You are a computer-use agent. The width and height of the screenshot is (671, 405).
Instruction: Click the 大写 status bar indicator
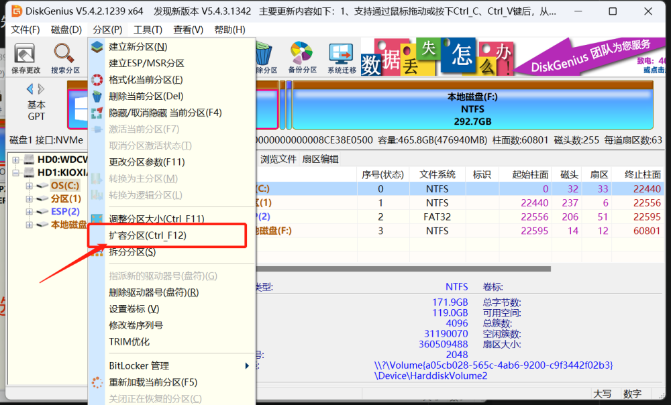(x=602, y=394)
